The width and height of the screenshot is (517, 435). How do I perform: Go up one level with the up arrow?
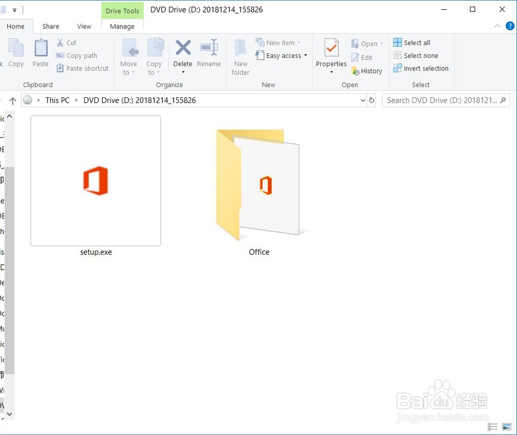[12, 101]
